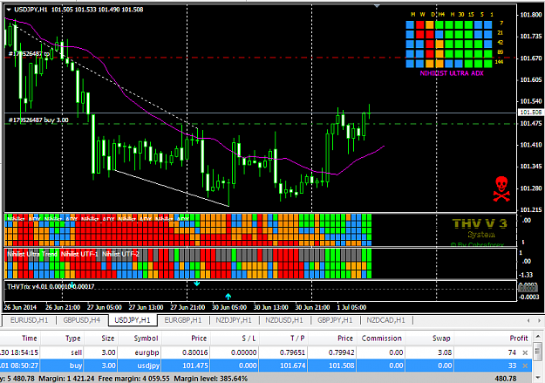Click the cyan down arrow in THVTrix panel
Viewport: 545px width, 383px height.
tap(197, 284)
